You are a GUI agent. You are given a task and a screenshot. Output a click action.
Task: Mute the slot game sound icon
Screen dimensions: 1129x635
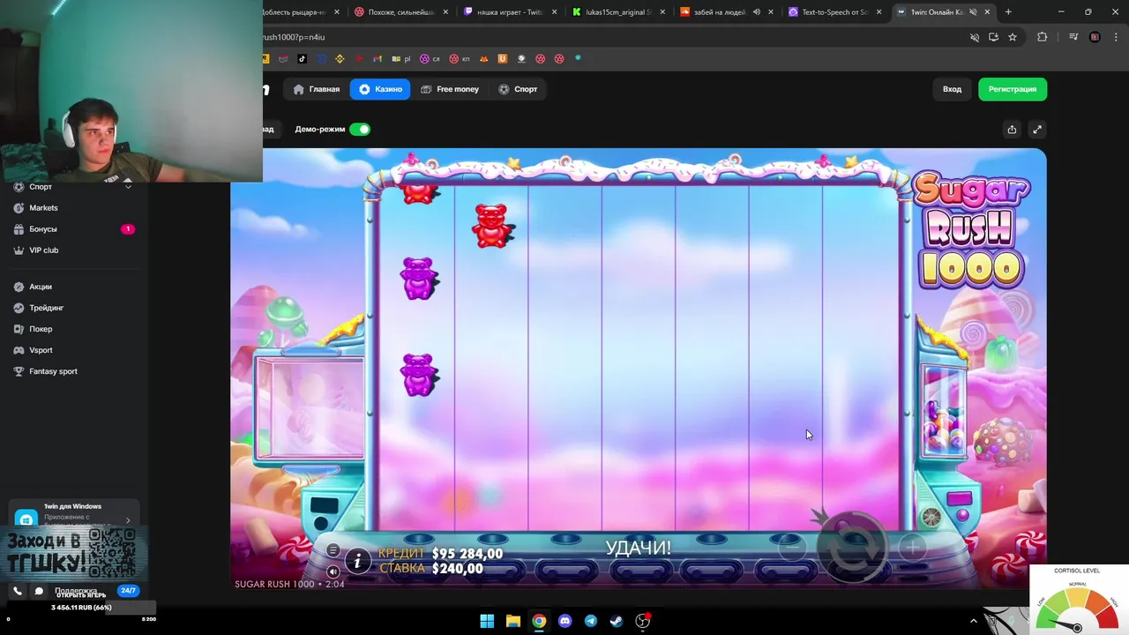(x=333, y=571)
